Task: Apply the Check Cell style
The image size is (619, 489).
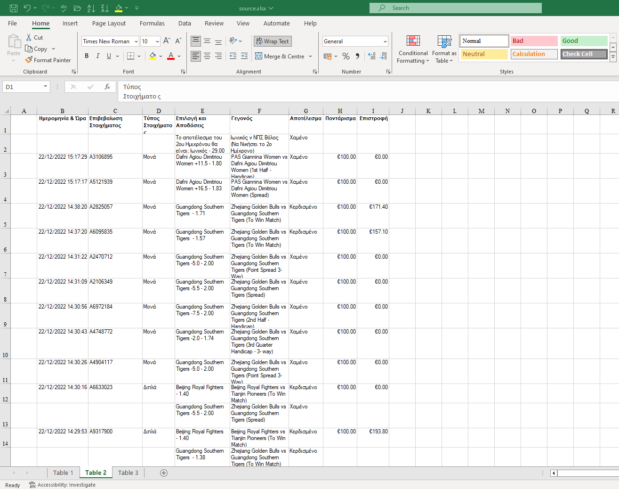Action: (584, 54)
